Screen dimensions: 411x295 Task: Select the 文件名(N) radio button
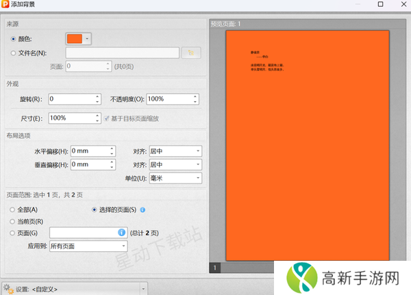13,53
